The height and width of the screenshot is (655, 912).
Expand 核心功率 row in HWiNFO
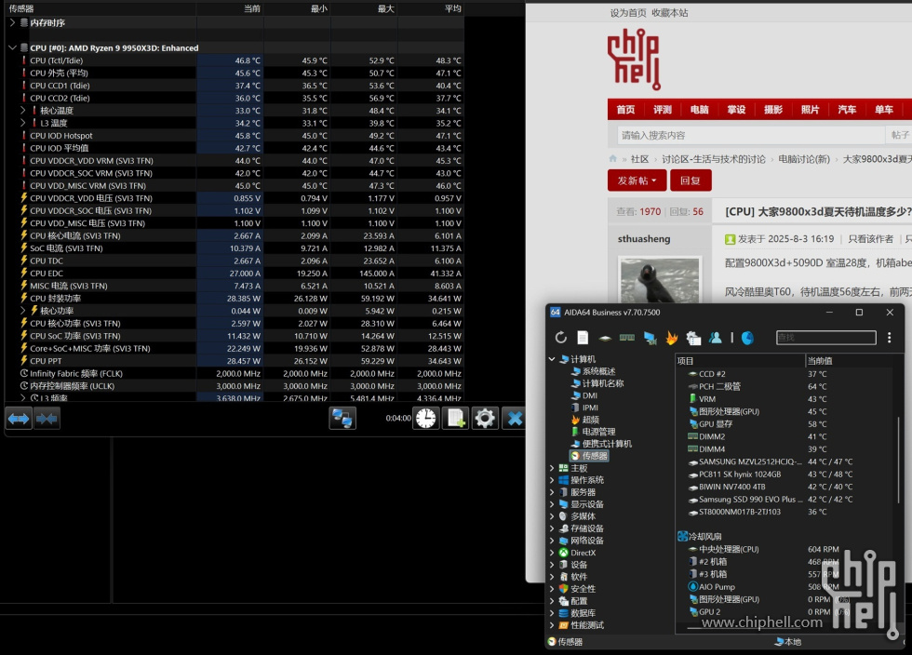tap(22, 310)
